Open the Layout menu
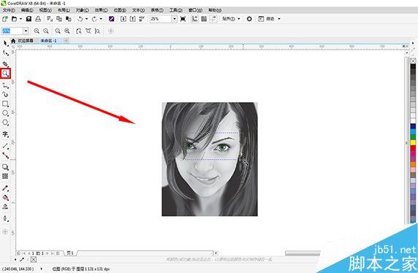The height and width of the screenshot is (273, 418). (64, 10)
